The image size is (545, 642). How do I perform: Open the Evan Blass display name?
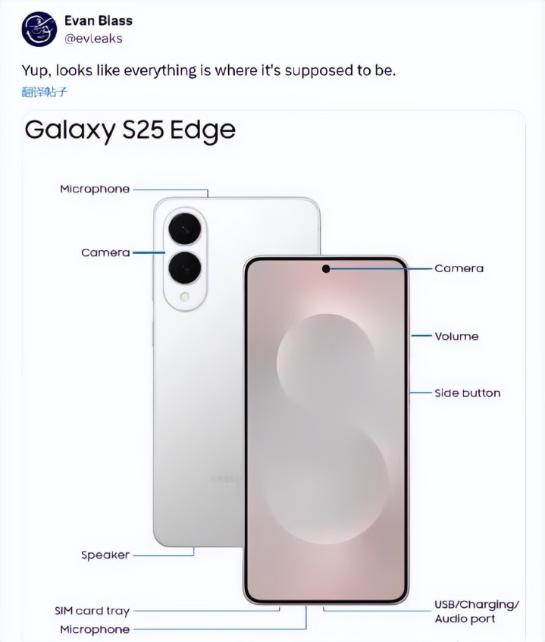point(99,21)
